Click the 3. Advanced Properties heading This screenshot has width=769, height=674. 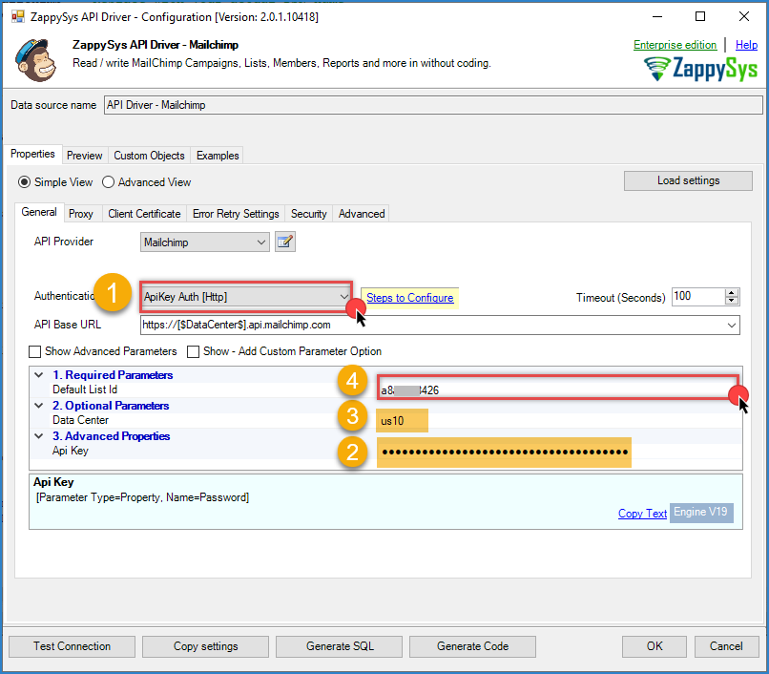(111, 436)
